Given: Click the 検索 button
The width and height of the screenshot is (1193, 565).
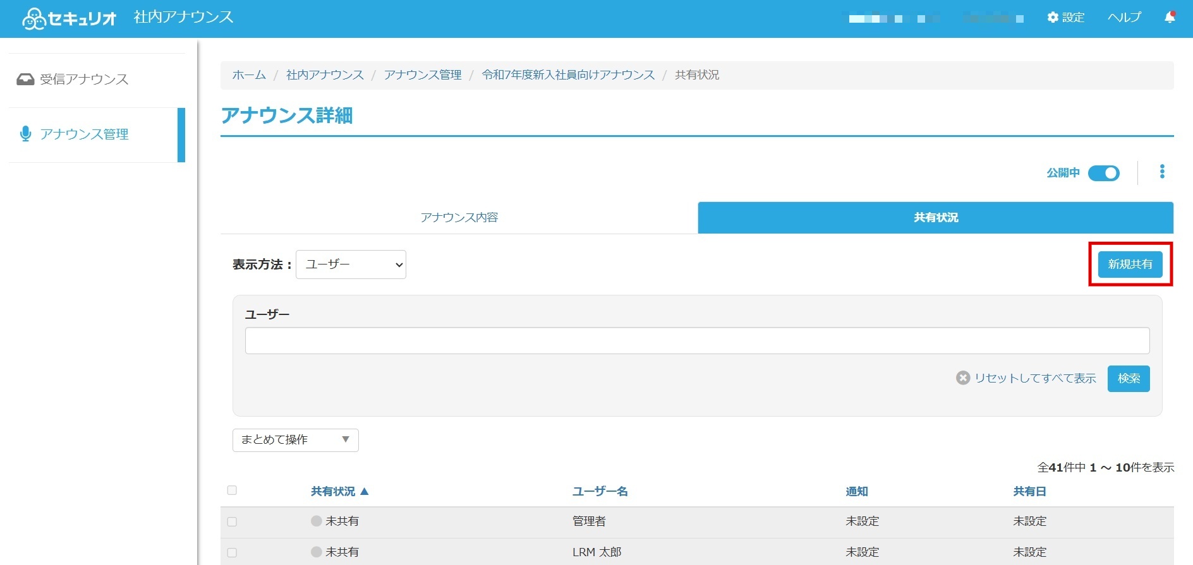Looking at the screenshot, I should (1129, 379).
